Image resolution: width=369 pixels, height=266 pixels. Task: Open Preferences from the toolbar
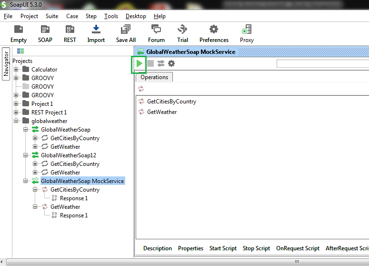click(x=214, y=34)
